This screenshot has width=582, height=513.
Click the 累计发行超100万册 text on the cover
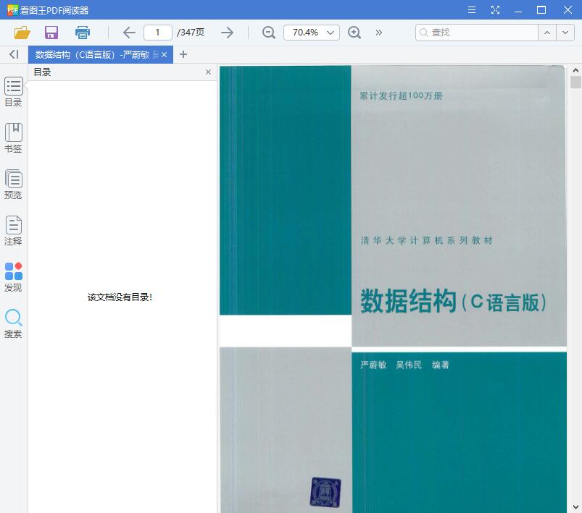[x=401, y=96]
